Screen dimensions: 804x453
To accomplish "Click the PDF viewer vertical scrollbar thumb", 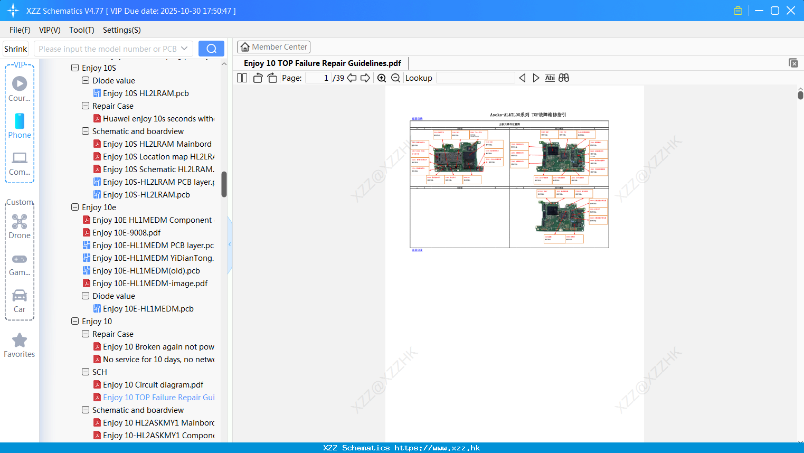I will pyautogui.click(x=800, y=95).
